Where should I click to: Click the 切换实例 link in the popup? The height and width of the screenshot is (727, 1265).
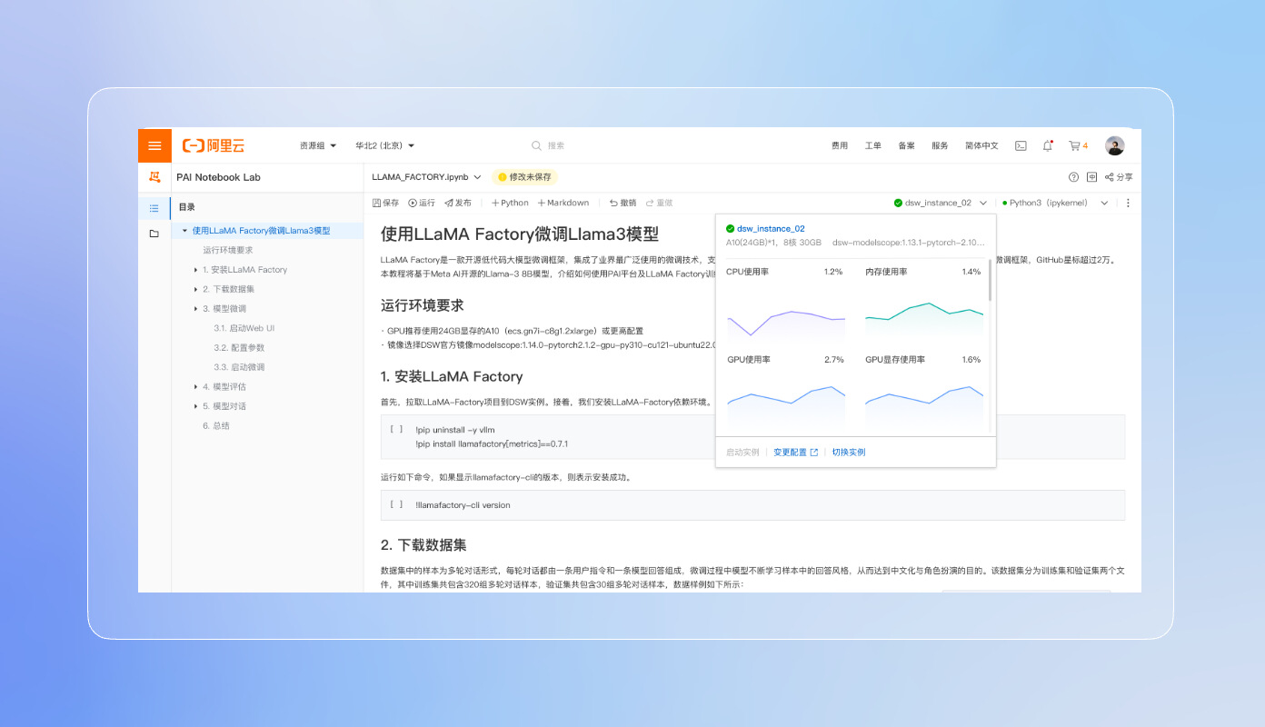click(849, 453)
